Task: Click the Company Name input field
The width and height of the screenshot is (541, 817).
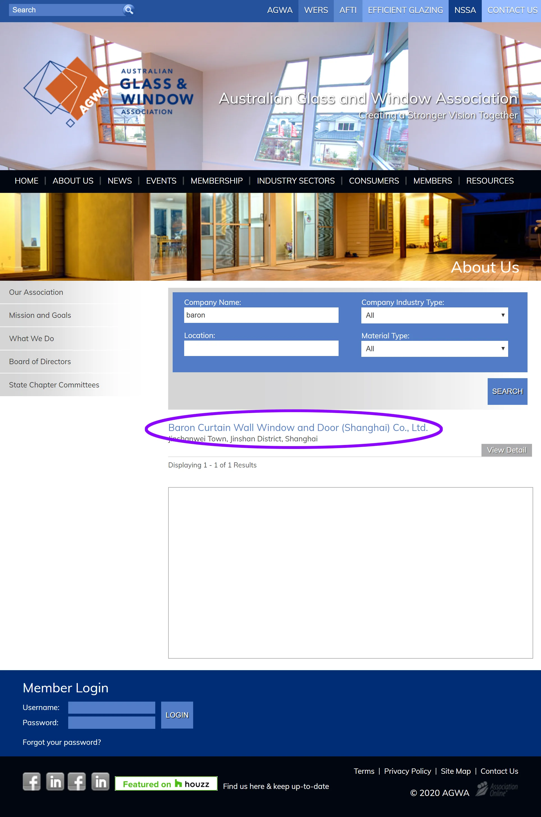Action: coord(261,315)
